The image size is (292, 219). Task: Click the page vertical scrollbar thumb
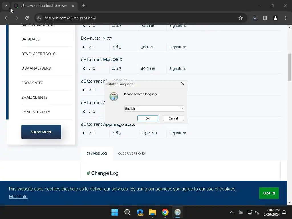click(x=289, y=67)
